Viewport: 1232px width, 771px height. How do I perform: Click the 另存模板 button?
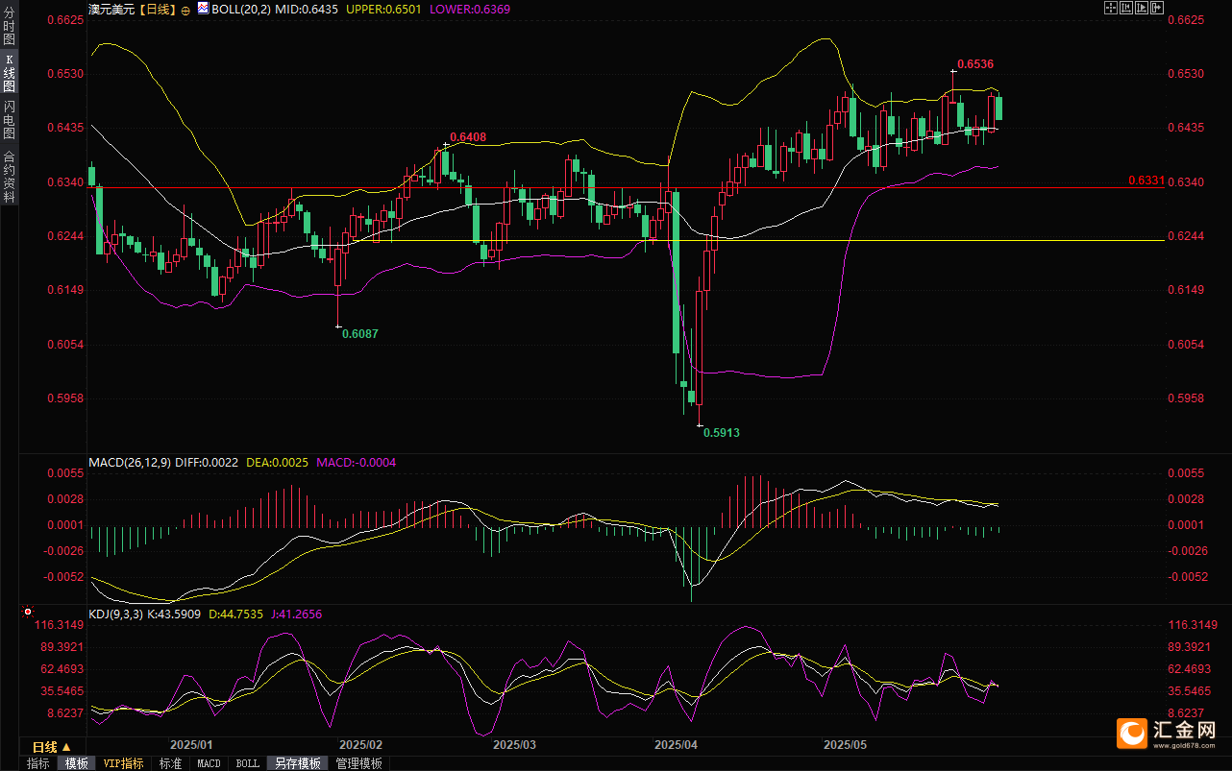pyautogui.click(x=297, y=763)
